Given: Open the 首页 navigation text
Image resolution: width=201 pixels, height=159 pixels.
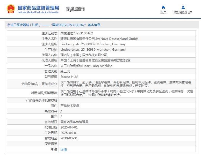Looking at the screenshot, I should pyautogui.click(x=163, y=12).
